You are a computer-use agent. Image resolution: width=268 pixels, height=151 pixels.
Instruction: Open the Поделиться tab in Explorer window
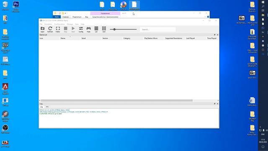click(77, 17)
